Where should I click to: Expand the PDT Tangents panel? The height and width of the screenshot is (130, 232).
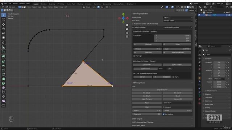[x=138, y=119]
